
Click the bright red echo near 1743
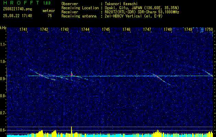[72, 74]
